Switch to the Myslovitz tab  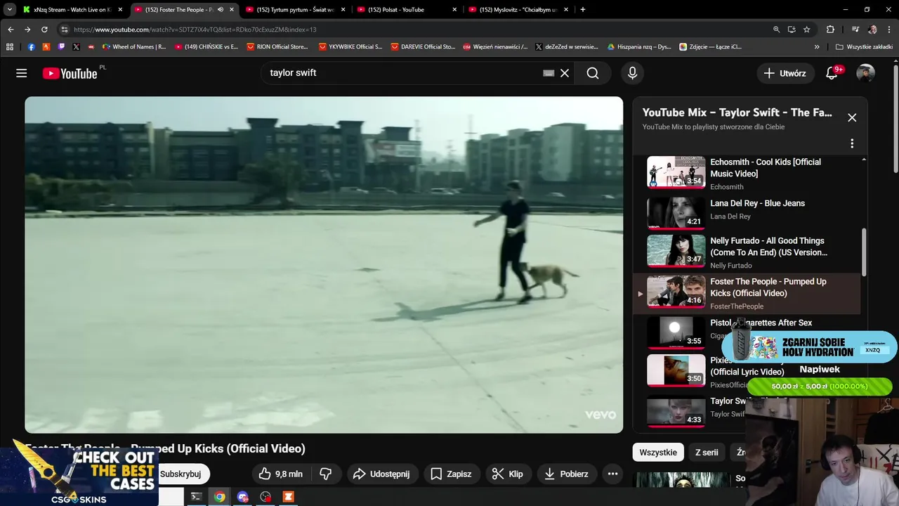coord(518,10)
